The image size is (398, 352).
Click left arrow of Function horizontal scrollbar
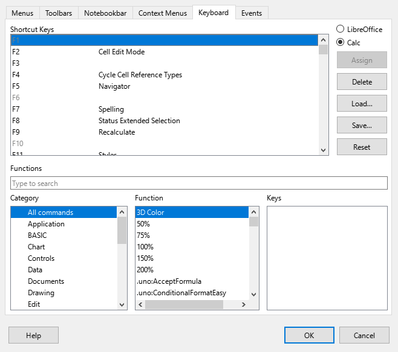(140, 305)
